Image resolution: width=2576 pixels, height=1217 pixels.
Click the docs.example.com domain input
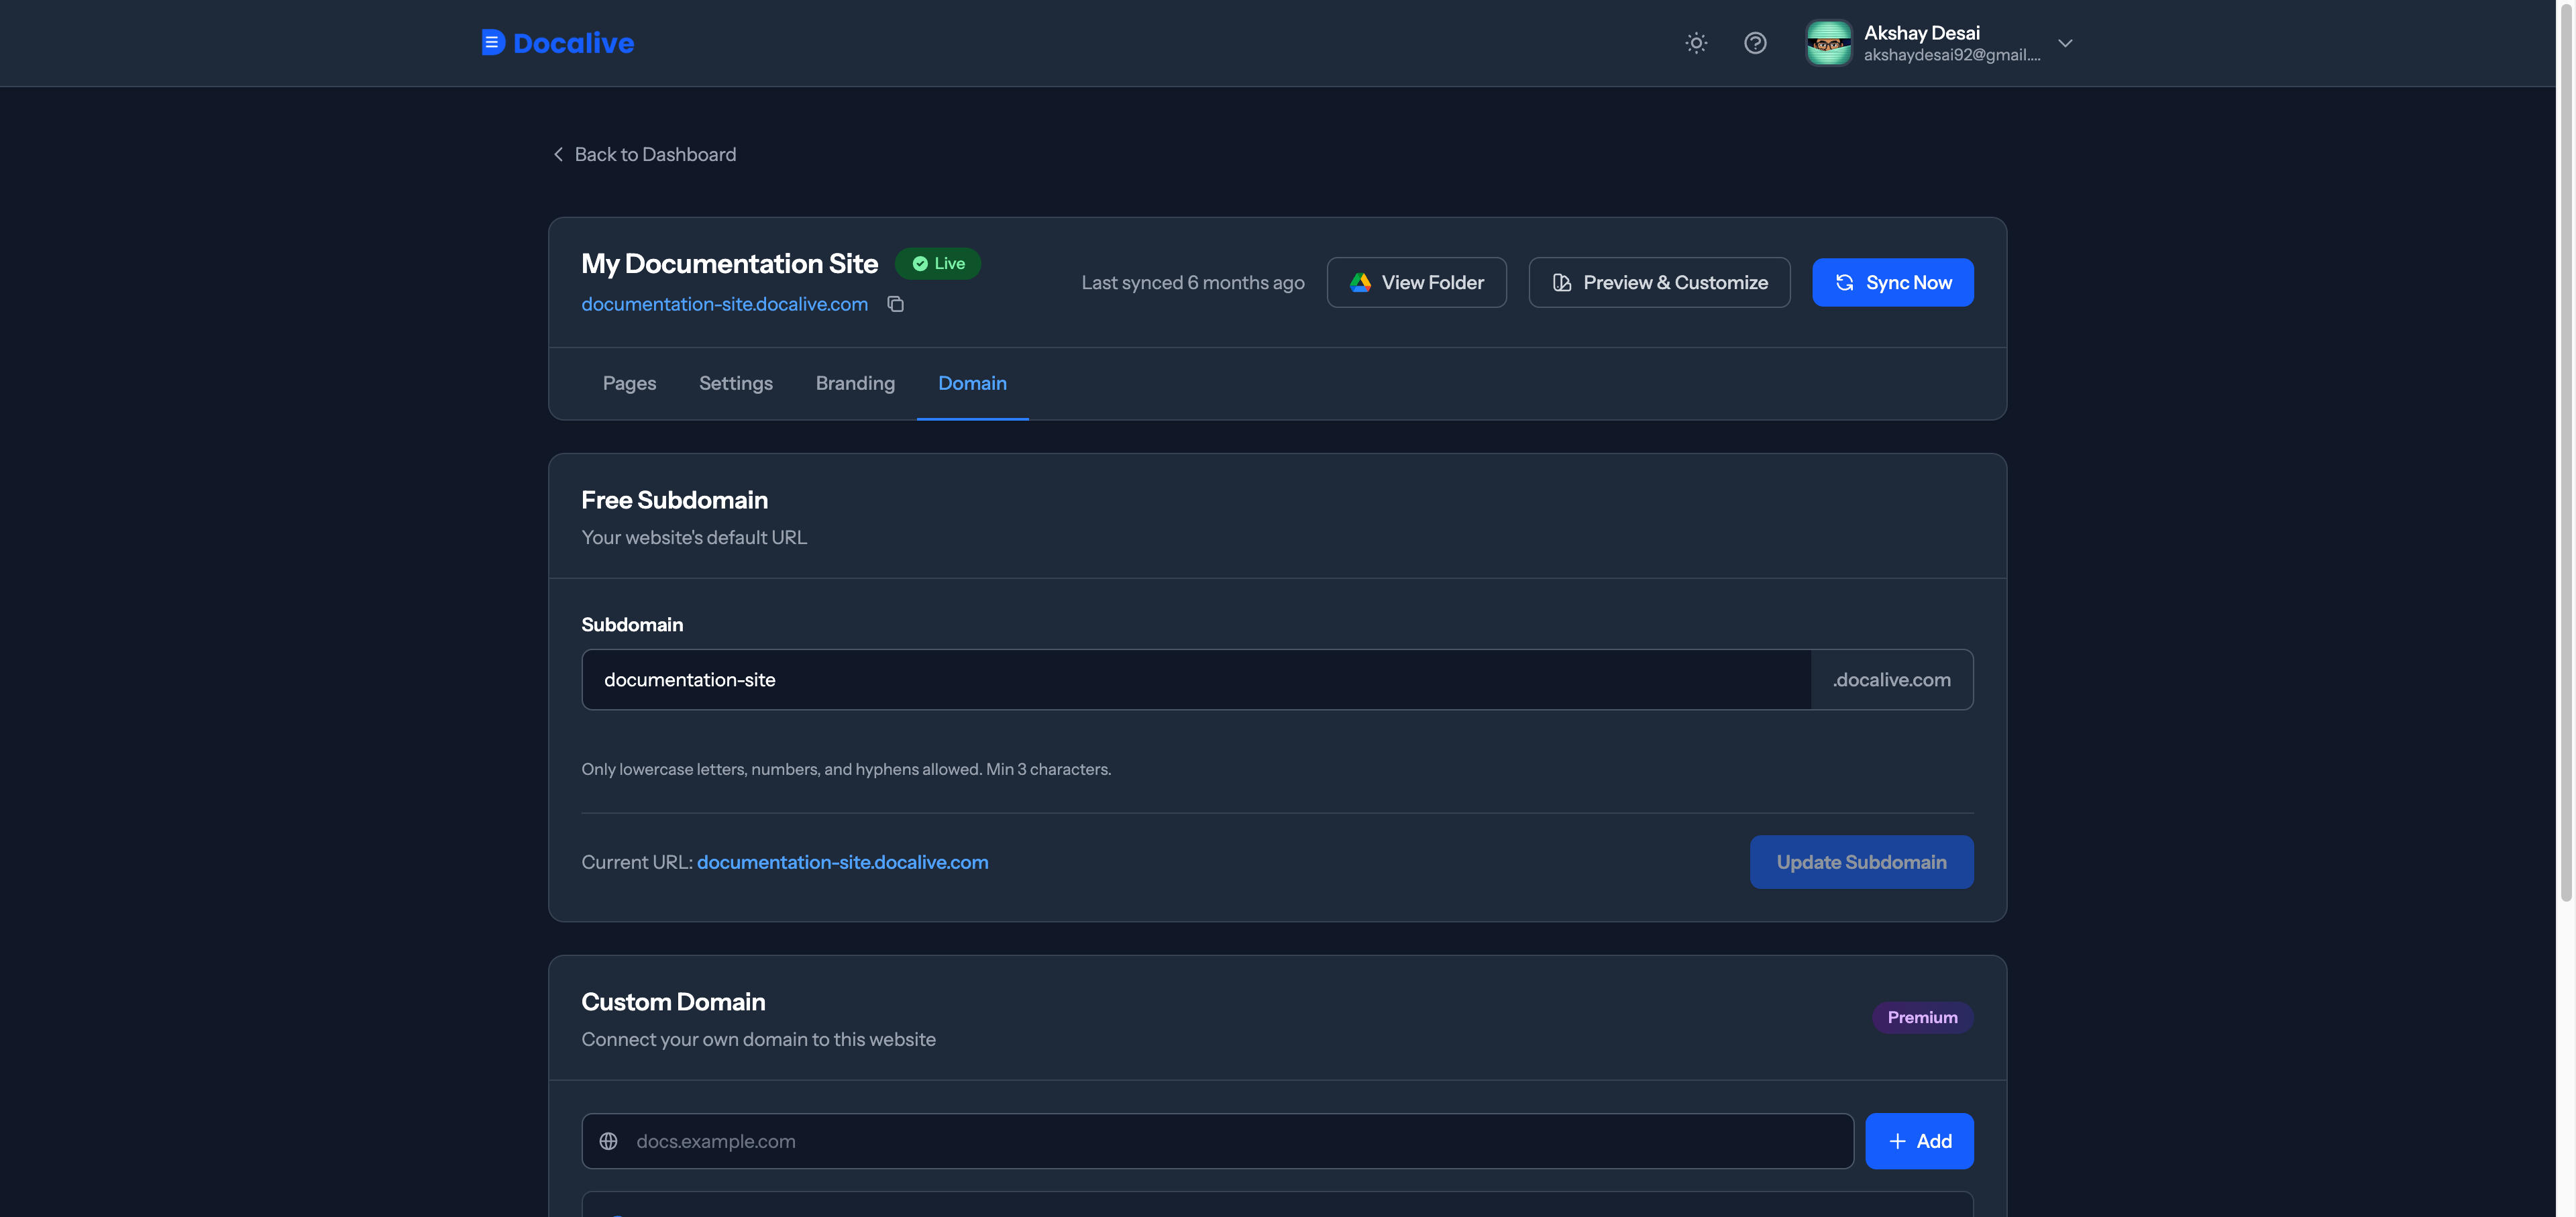[x=1217, y=1141]
